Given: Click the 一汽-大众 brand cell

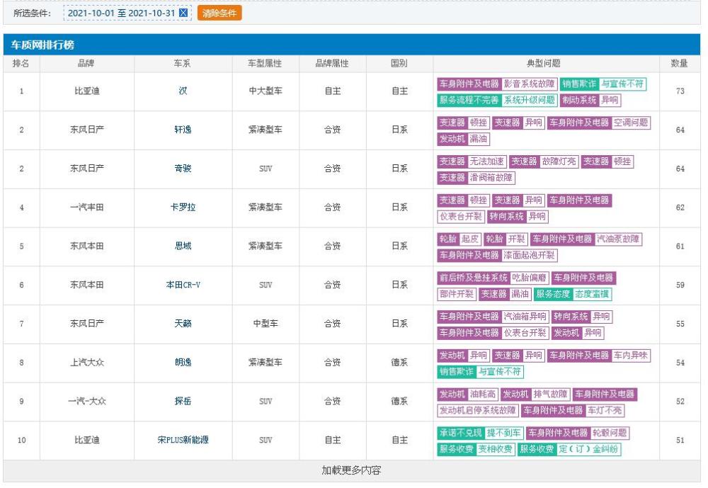Looking at the screenshot, I should point(86,402).
